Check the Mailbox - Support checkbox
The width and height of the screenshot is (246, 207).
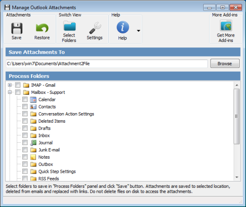[18, 92]
